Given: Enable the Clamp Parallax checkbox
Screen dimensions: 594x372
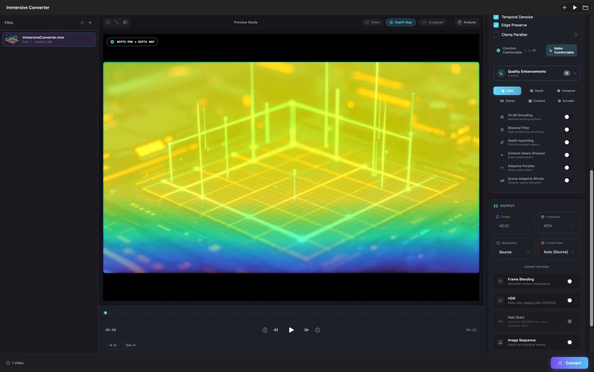Looking at the screenshot, I should coord(496,35).
